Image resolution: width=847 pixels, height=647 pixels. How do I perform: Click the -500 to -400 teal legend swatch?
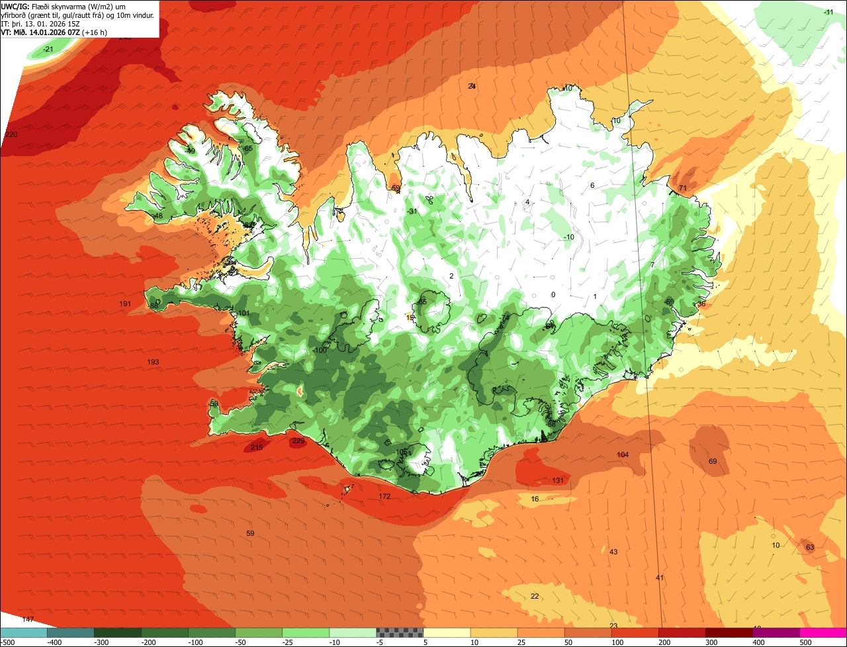coord(24,632)
